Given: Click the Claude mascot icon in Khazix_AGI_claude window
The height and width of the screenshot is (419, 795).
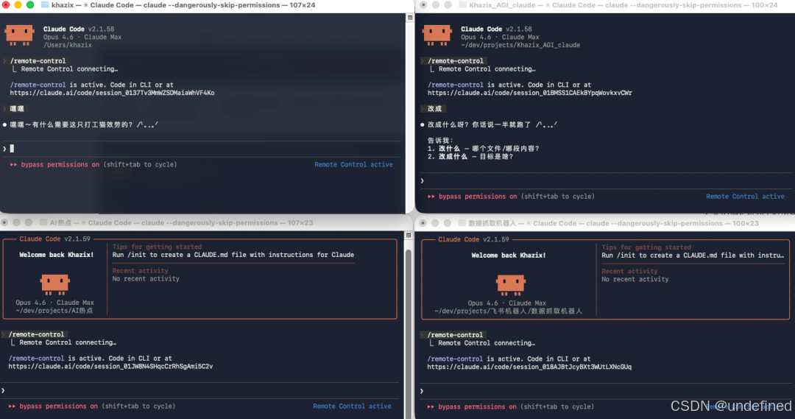Looking at the screenshot, I should [437, 35].
